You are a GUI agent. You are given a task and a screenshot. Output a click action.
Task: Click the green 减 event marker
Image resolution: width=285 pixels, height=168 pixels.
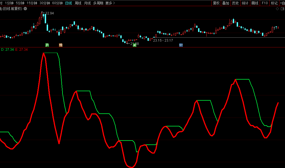point(135,45)
